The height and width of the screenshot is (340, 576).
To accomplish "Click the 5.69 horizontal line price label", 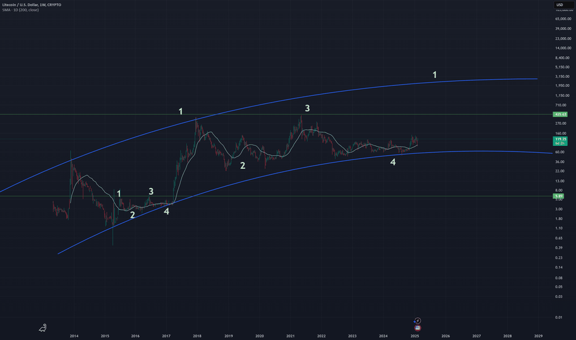I will (558, 197).
